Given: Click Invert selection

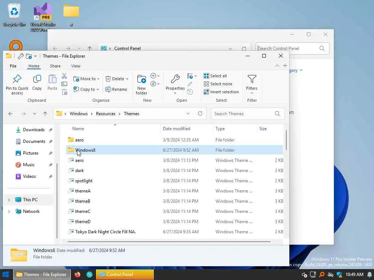Looking at the screenshot, I should pos(221,92).
